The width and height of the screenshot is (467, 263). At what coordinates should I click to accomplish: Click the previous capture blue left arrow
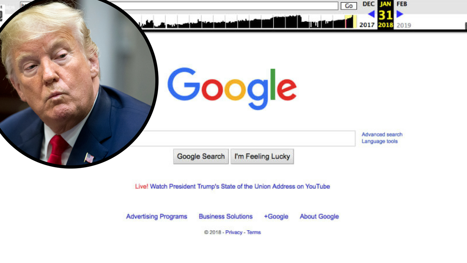click(371, 14)
